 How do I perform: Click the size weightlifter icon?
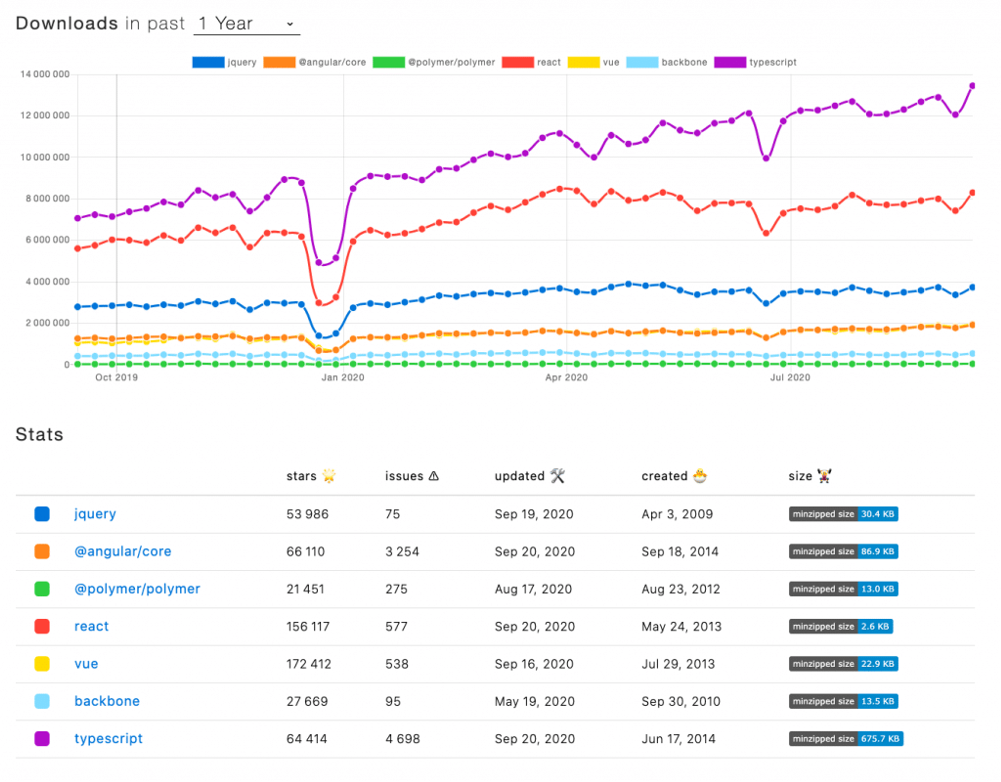(824, 476)
